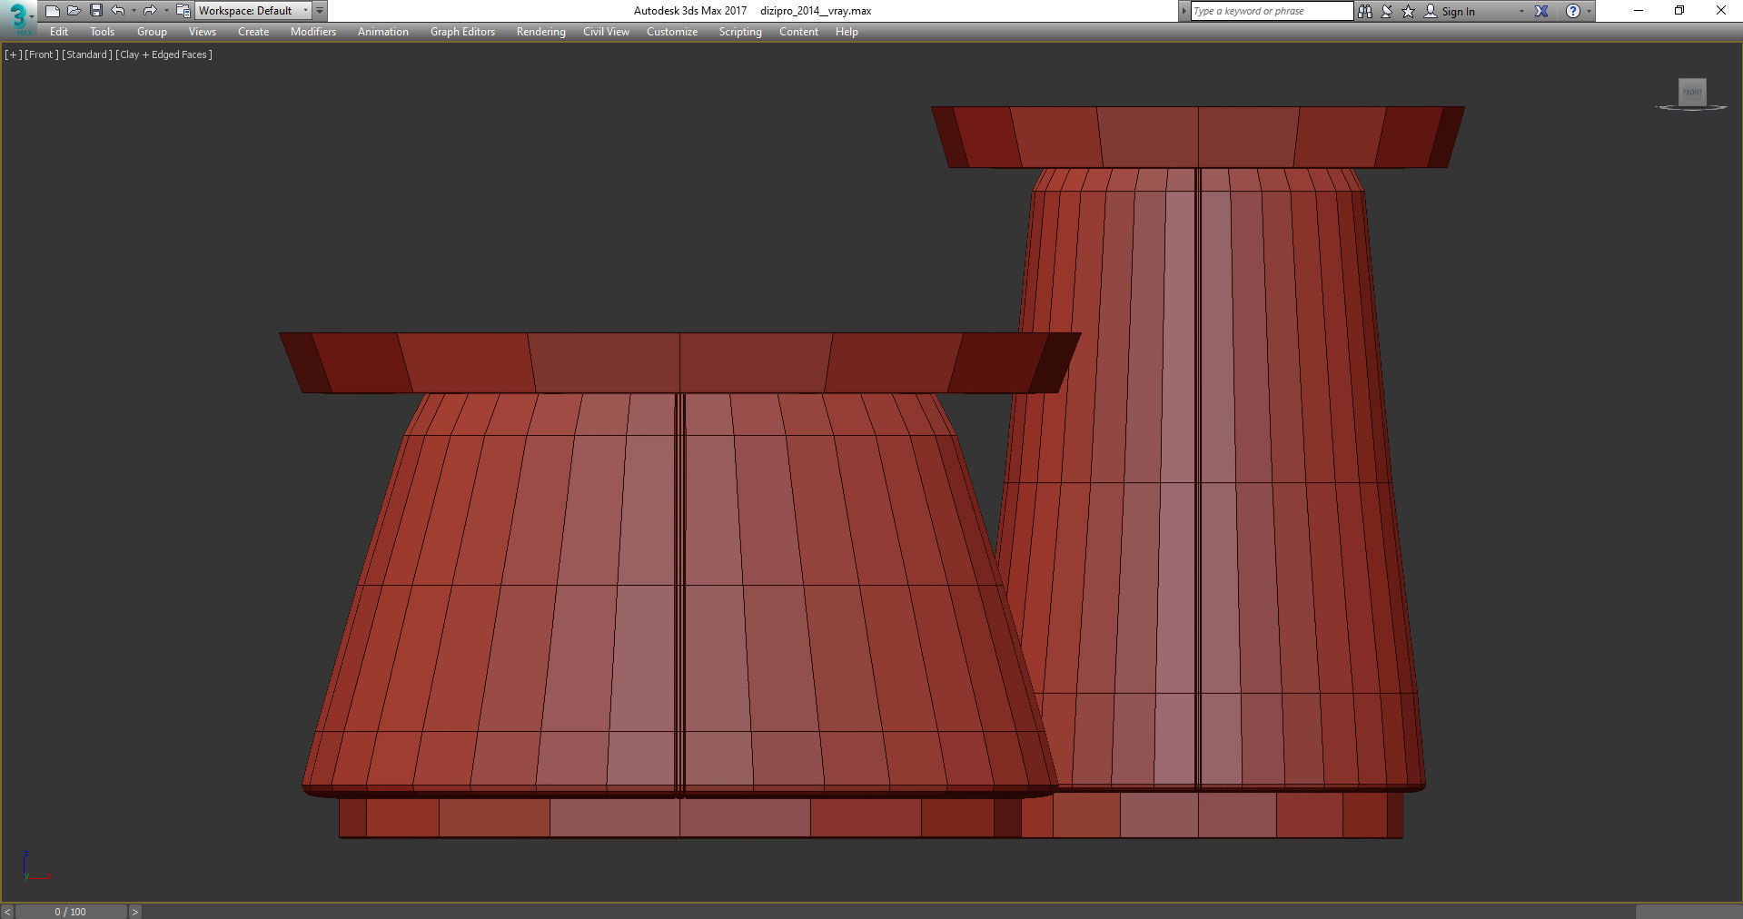Expand the InfoCenter search box arrow
The image size is (1743, 919).
(1184, 11)
